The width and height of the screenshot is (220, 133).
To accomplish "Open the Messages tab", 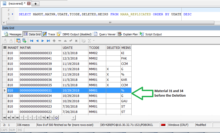I will pyautogui.click(x=13, y=34).
